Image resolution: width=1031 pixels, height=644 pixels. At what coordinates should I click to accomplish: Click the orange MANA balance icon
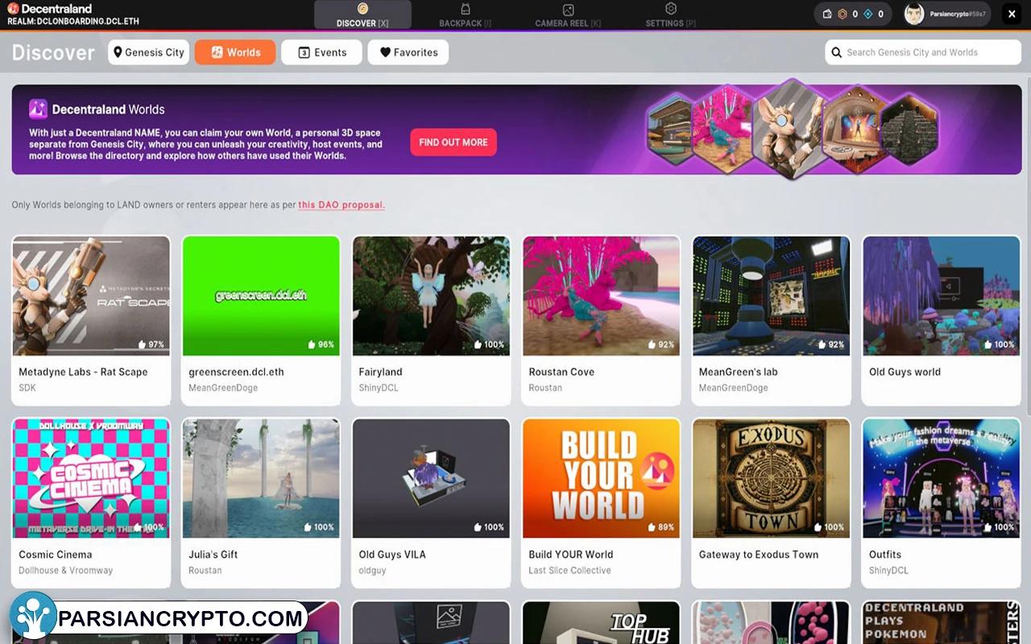(843, 14)
